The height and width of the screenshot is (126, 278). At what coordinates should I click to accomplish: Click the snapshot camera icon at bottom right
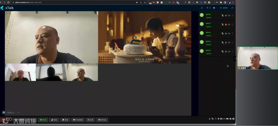coord(233,119)
